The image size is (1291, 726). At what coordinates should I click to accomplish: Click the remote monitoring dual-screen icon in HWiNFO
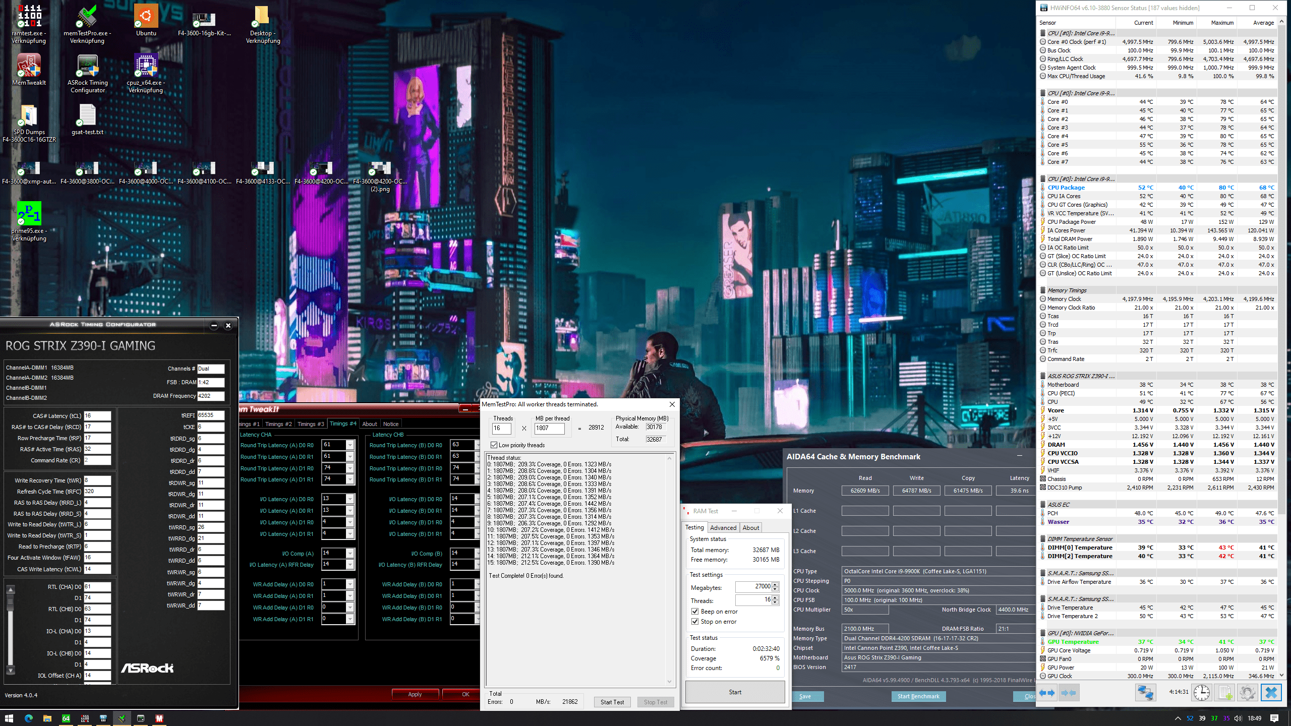coord(1146,693)
